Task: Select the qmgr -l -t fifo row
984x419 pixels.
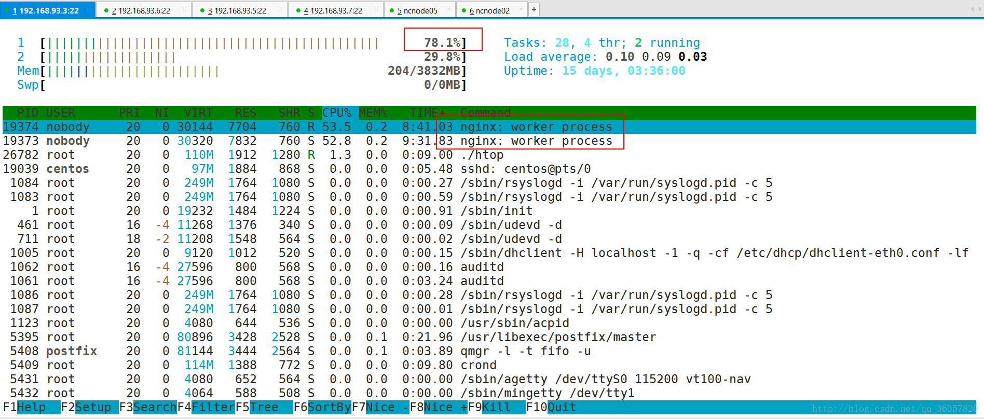Action: [489, 351]
